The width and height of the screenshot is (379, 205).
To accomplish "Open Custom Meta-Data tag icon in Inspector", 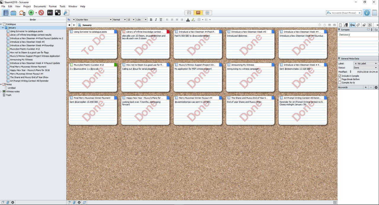I will (358, 25).
